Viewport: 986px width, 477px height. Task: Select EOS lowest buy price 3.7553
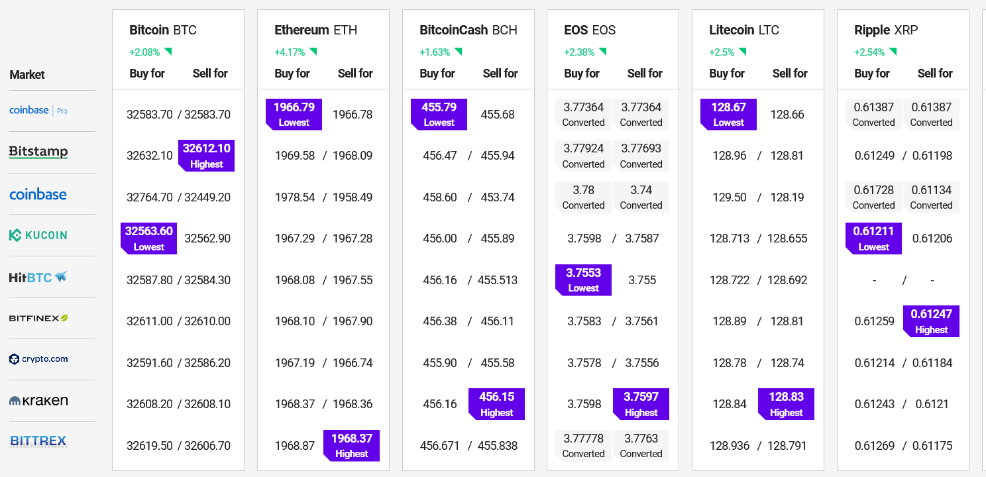pos(583,280)
